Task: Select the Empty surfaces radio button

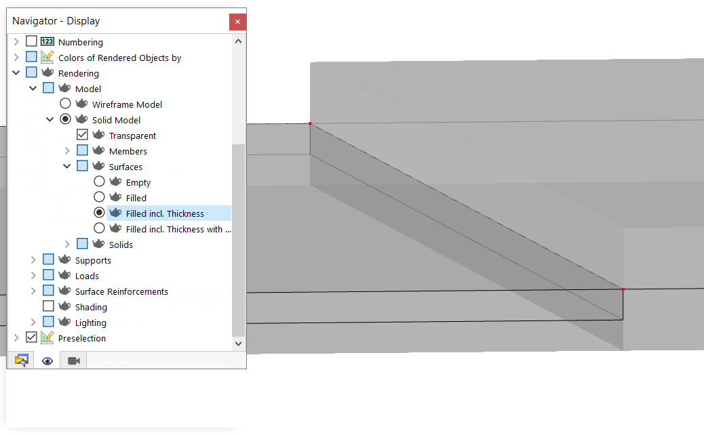Action: pyautogui.click(x=99, y=182)
